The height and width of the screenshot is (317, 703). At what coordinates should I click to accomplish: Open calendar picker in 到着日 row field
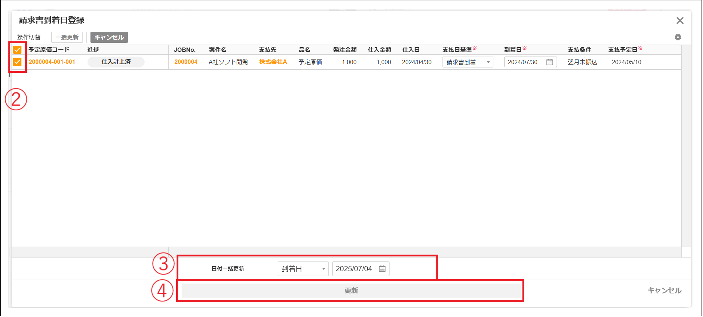pyautogui.click(x=549, y=62)
